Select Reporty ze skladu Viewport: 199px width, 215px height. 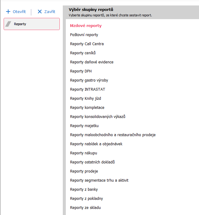85,208
